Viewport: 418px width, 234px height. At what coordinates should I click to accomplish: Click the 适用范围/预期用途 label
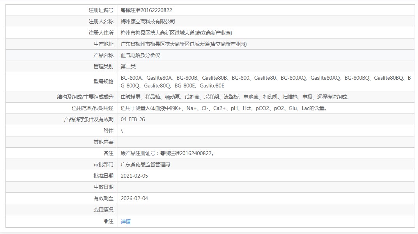(92, 108)
